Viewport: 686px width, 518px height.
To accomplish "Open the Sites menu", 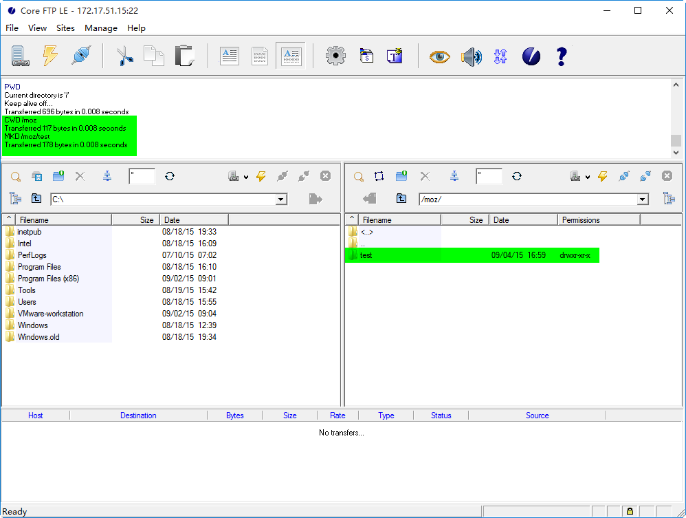I will [x=65, y=28].
